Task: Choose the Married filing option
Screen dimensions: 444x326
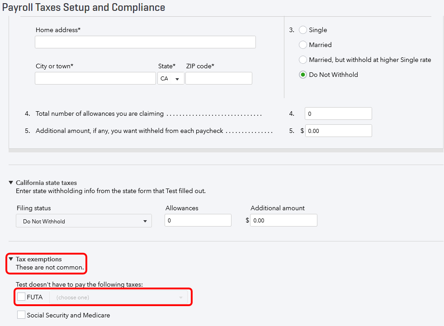Action: coord(303,45)
